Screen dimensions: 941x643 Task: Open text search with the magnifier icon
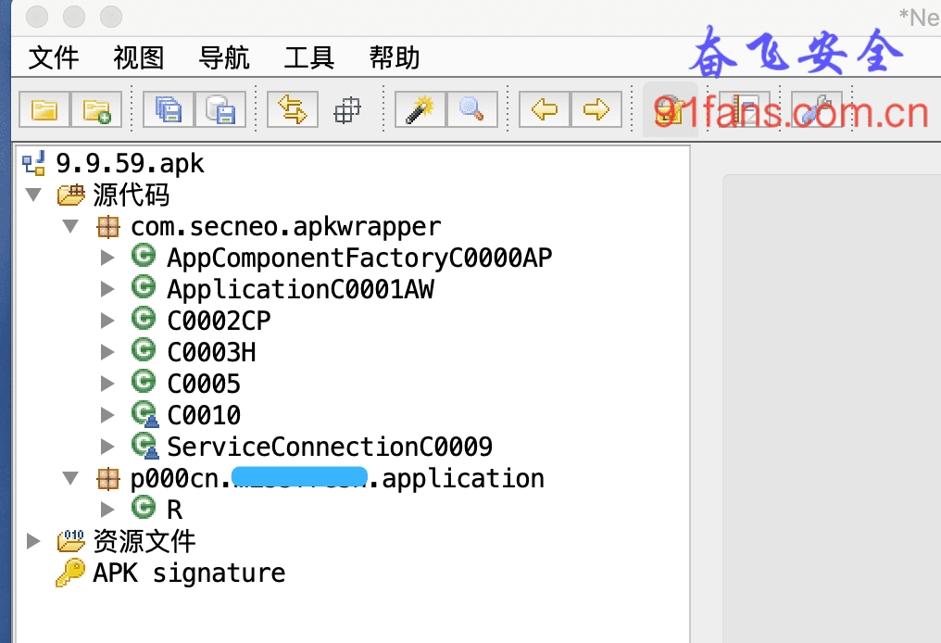click(x=471, y=109)
